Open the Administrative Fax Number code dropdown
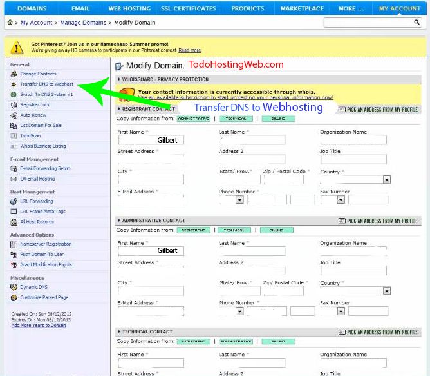 341,311
